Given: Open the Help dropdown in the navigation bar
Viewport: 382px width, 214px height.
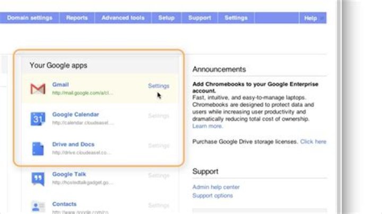Looking at the screenshot, I should pos(313,18).
